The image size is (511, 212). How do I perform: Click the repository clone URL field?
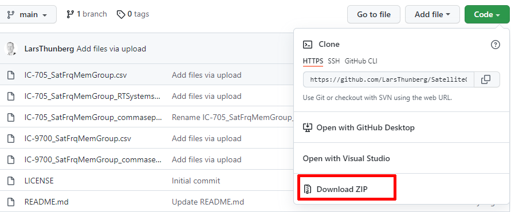tap(388, 79)
